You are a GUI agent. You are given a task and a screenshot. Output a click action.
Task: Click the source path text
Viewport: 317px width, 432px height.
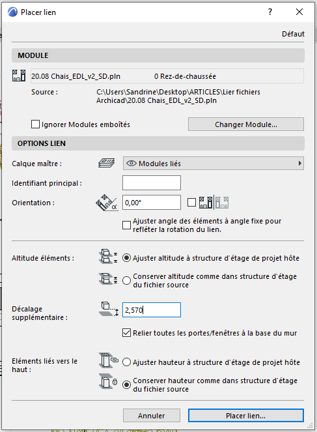tap(178, 96)
